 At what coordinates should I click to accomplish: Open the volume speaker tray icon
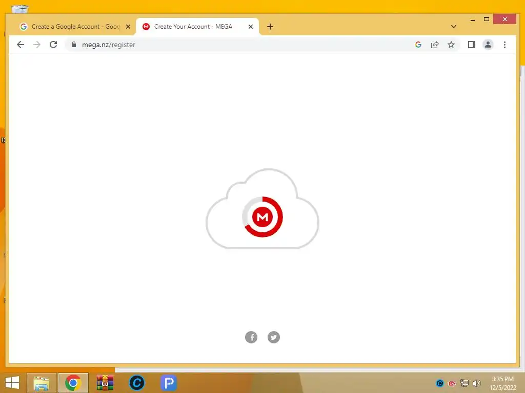coord(476,383)
